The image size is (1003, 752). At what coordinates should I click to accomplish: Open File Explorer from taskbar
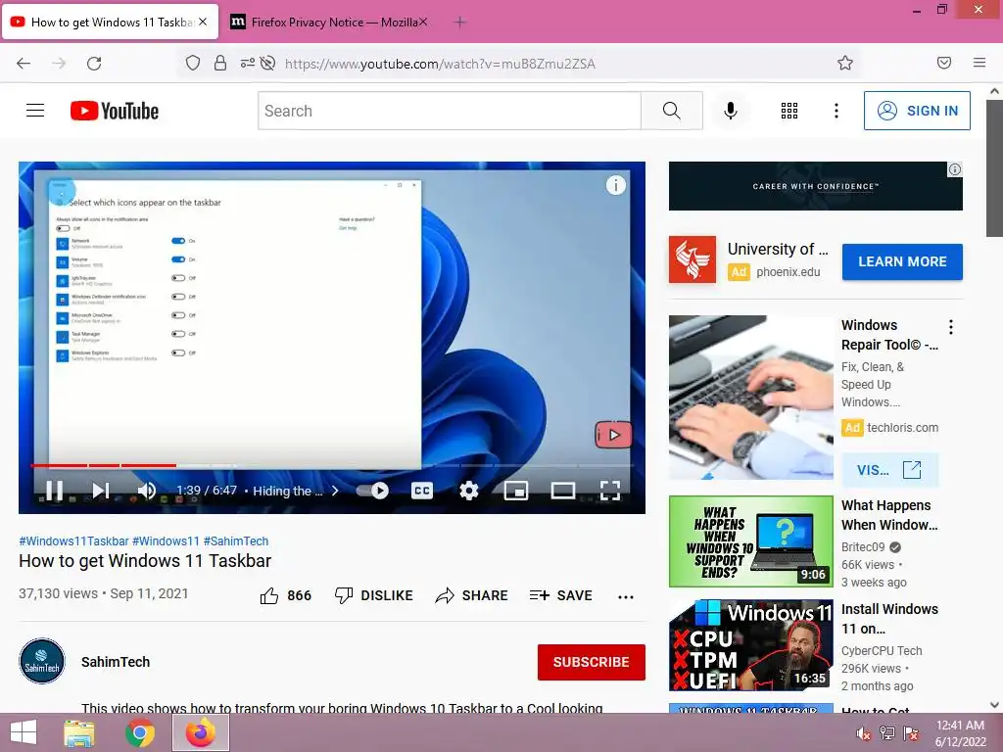tap(78, 732)
